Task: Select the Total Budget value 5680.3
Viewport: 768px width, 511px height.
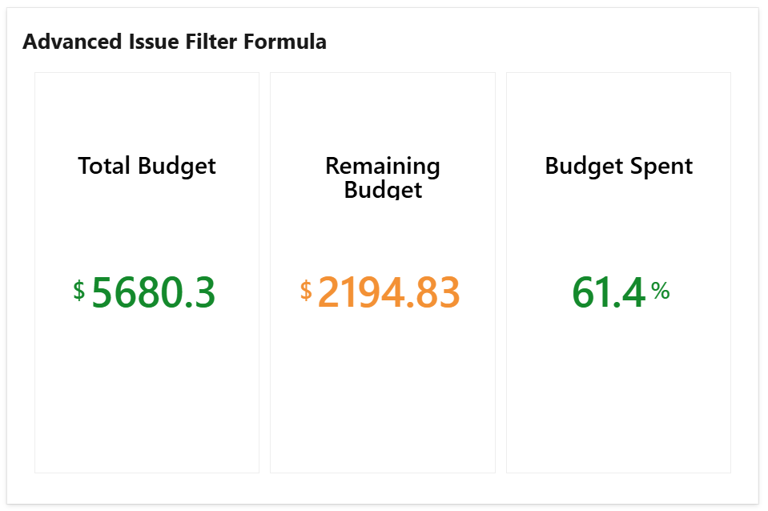Action: point(154,292)
